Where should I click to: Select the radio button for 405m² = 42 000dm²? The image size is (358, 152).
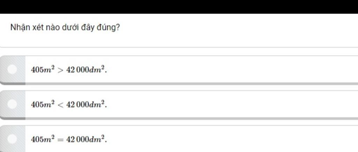[x=12, y=139]
